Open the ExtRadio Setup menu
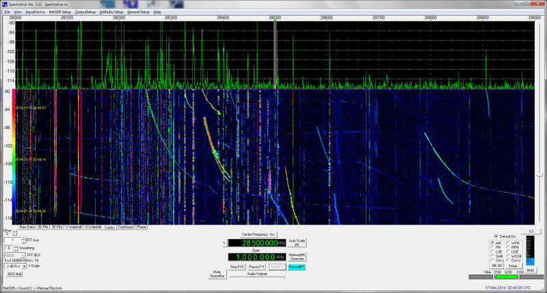Viewport: 547px width, 293px height. [111, 12]
